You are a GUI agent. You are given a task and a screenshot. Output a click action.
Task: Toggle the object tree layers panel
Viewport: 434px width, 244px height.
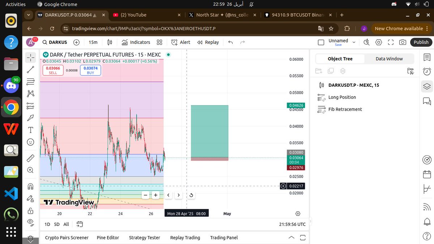pyautogui.click(x=427, y=86)
